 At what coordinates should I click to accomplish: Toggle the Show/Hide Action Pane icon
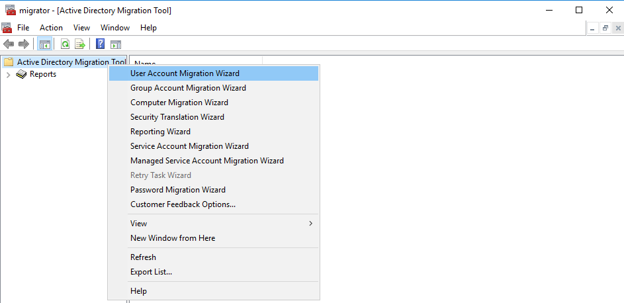[x=116, y=44]
